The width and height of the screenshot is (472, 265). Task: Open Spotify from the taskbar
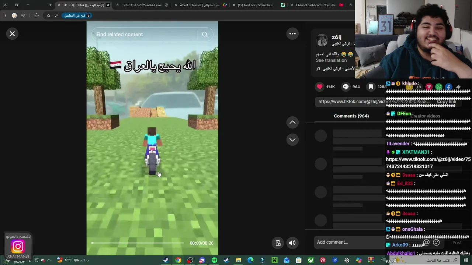pos(214,260)
